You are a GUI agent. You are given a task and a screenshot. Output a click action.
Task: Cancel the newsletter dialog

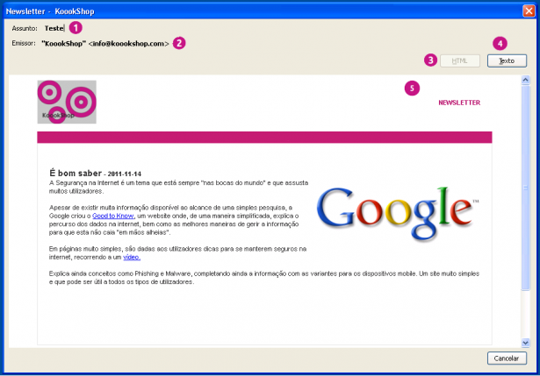tap(507, 358)
